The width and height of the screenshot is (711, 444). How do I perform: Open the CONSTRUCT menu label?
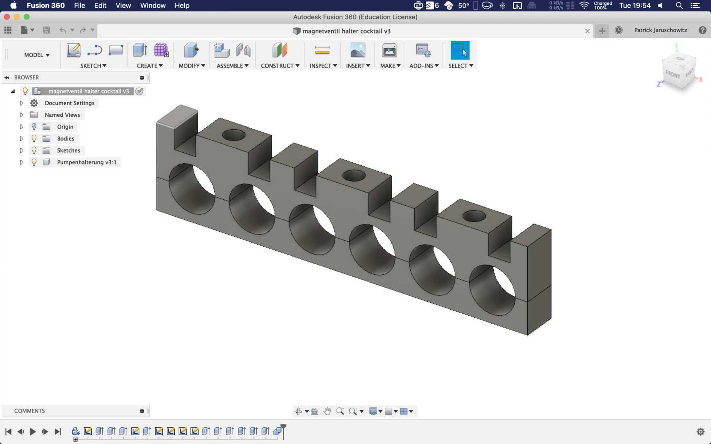280,66
